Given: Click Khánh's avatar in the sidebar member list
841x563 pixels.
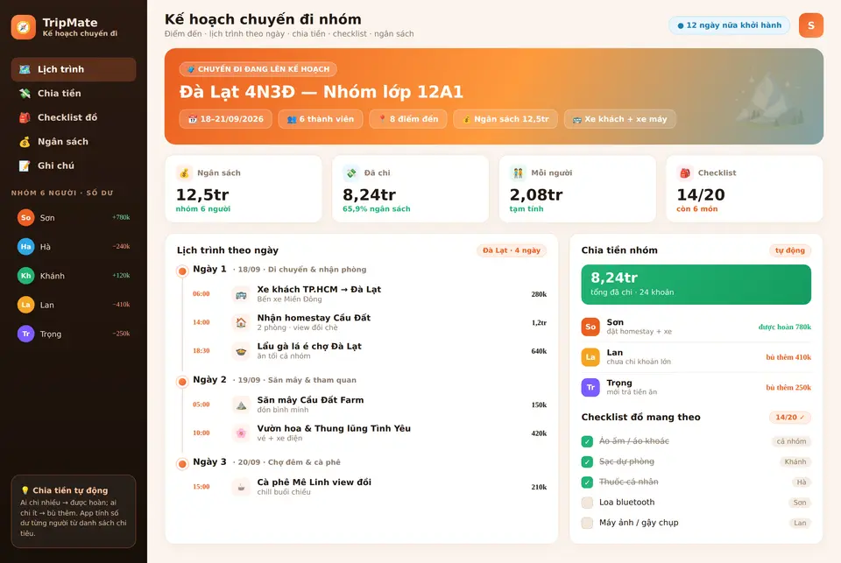Looking at the screenshot, I should (25, 276).
